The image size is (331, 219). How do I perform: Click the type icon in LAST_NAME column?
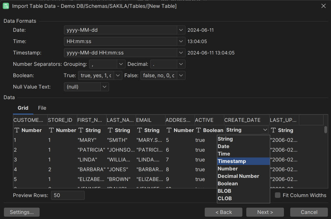click(x=110, y=130)
